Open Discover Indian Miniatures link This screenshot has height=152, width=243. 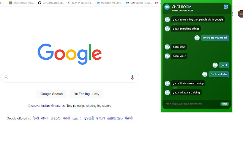tap(47, 106)
